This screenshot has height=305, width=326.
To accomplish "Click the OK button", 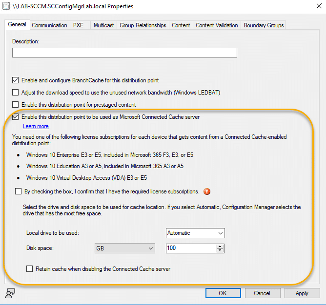I will click(x=223, y=293).
